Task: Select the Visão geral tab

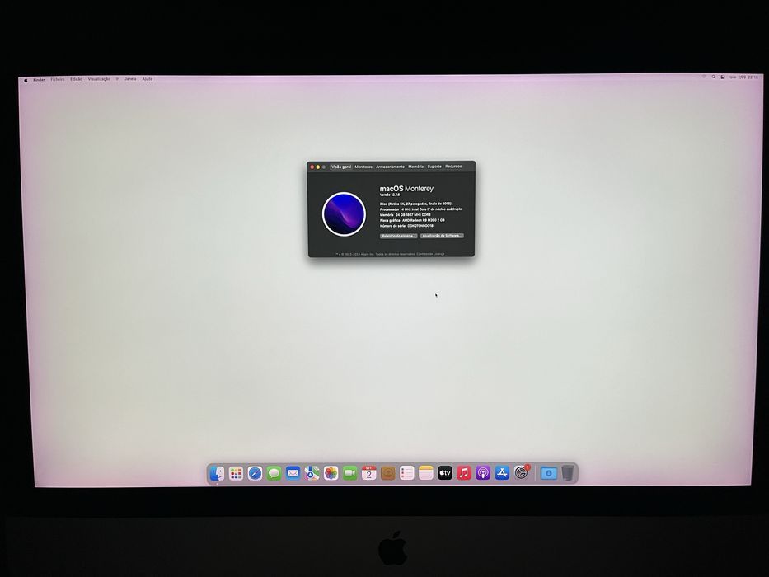Action: [x=341, y=167]
